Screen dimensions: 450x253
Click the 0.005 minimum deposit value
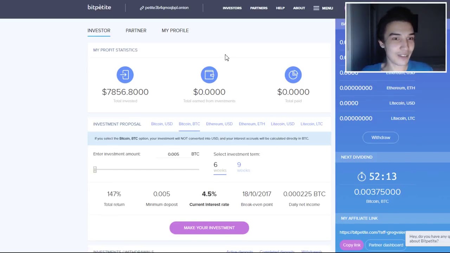(x=162, y=194)
